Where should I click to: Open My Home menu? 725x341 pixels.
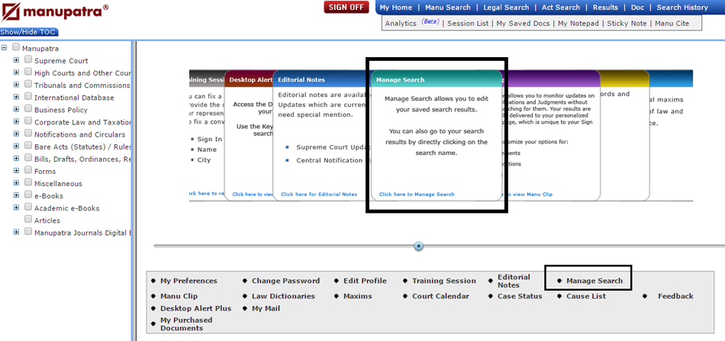(x=396, y=8)
